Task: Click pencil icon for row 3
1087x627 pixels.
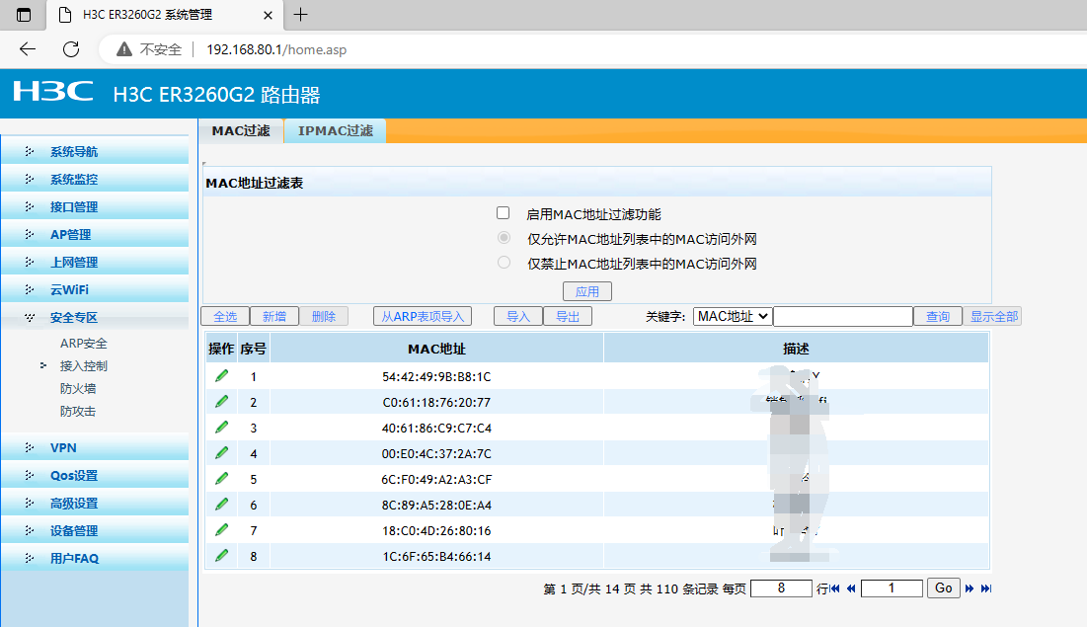Action: 222,428
